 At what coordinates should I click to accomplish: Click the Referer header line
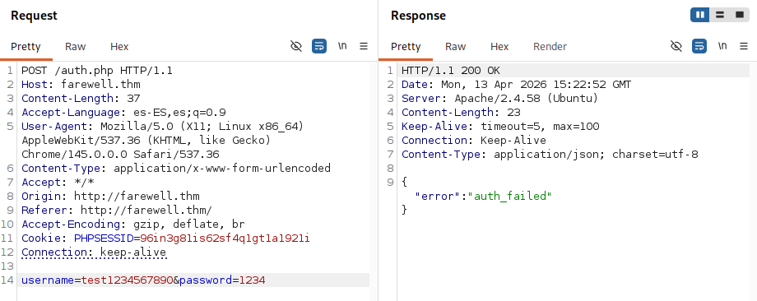point(117,211)
